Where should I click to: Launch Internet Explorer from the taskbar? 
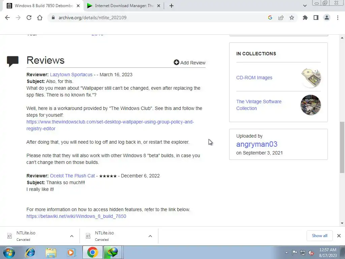[30, 252]
